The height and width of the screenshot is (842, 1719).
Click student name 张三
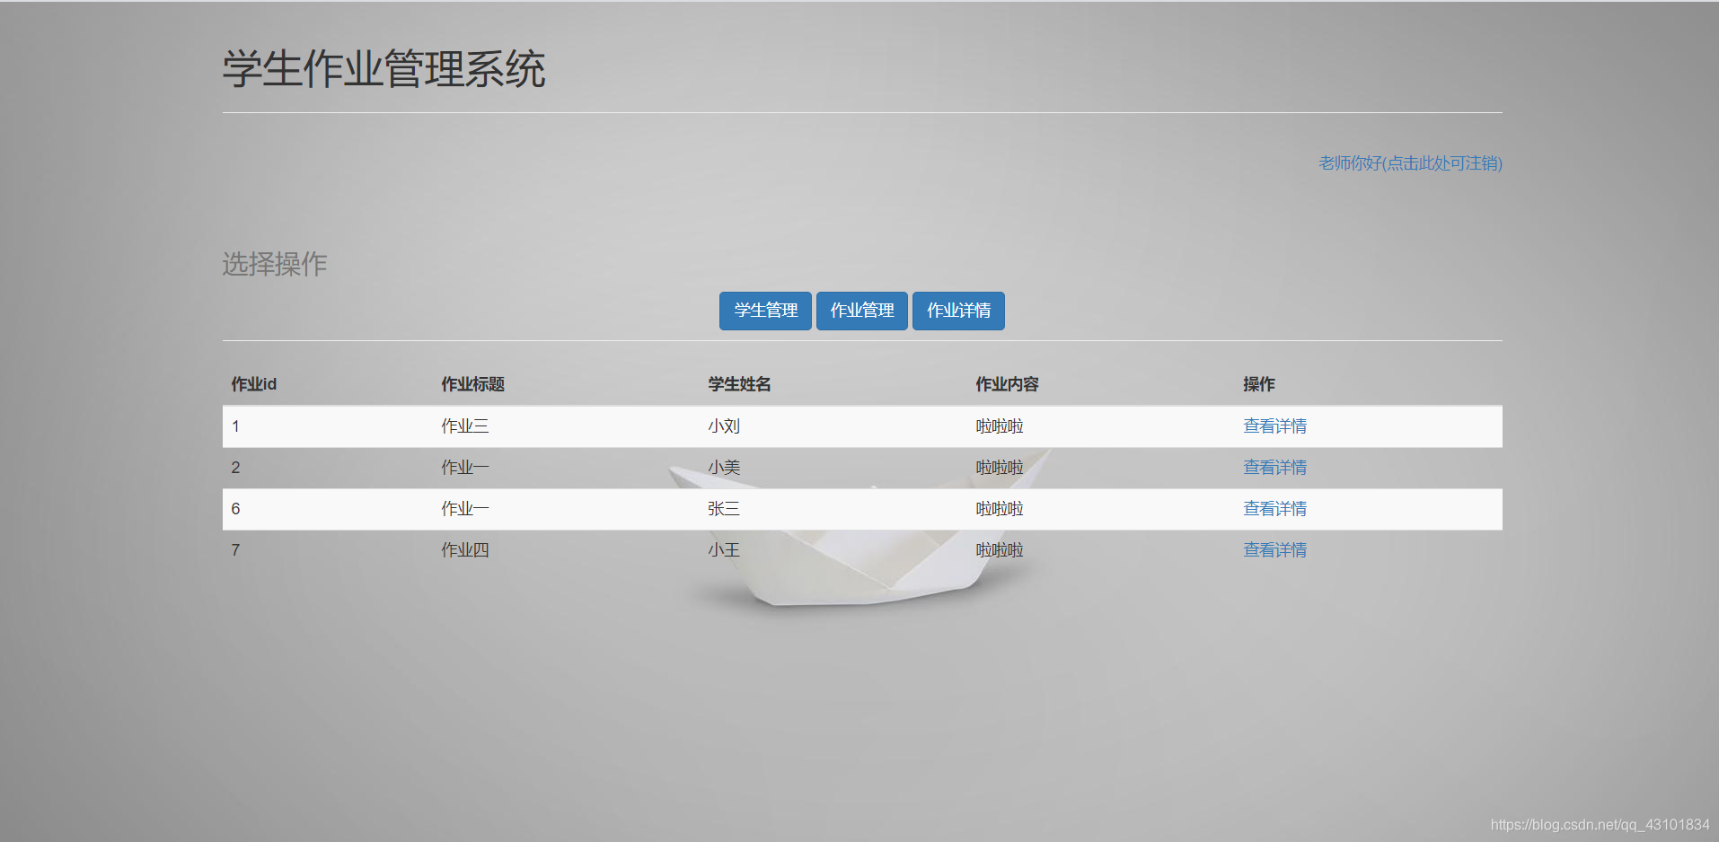point(724,509)
